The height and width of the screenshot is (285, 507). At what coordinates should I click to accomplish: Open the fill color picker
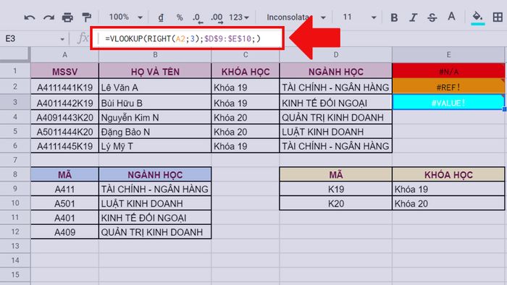[x=477, y=17]
